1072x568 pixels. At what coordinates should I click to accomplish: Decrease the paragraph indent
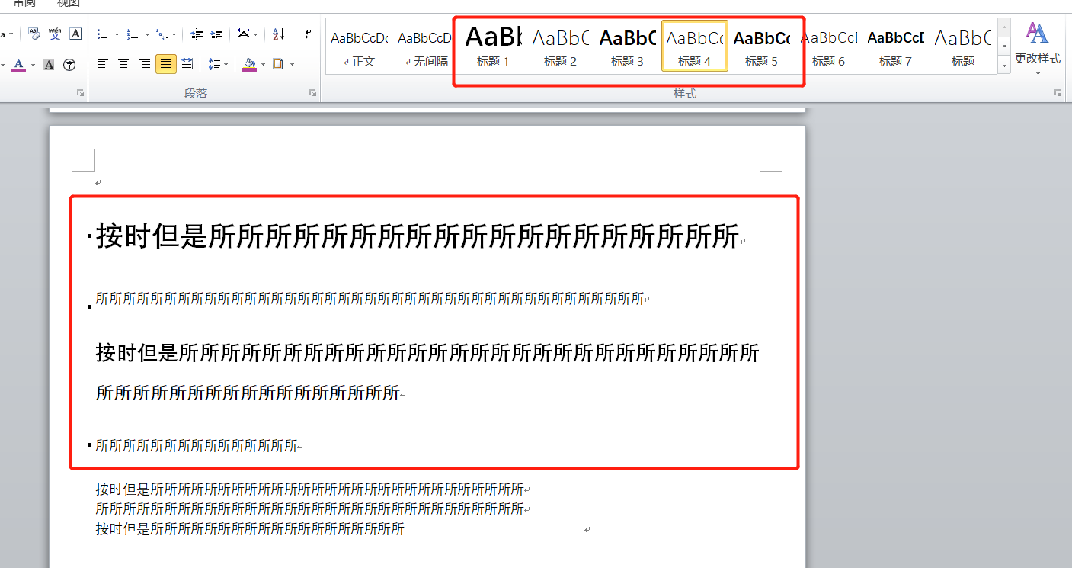point(197,34)
